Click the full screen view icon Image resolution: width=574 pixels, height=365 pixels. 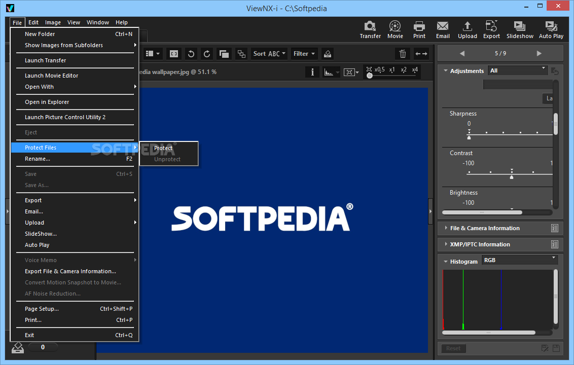[174, 54]
